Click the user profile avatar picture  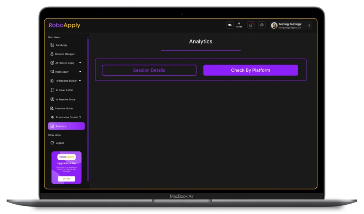(274, 25)
